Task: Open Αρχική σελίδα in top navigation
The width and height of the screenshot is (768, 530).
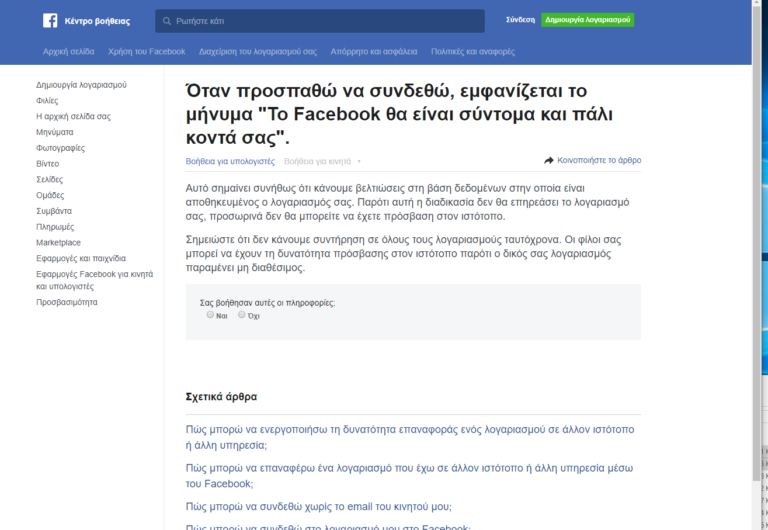Action: [x=68, y=51]
